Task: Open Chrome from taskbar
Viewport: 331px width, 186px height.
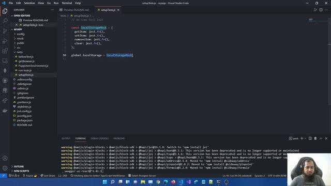Action: point(158,182)
